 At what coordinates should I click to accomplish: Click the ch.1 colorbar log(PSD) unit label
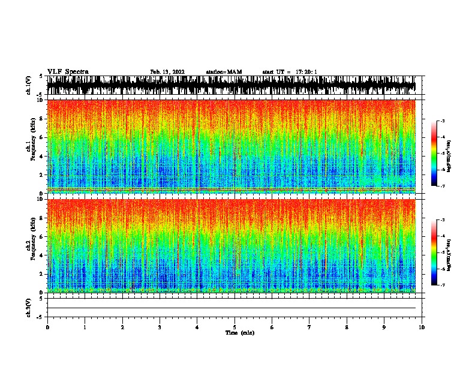tap(449, 156)
